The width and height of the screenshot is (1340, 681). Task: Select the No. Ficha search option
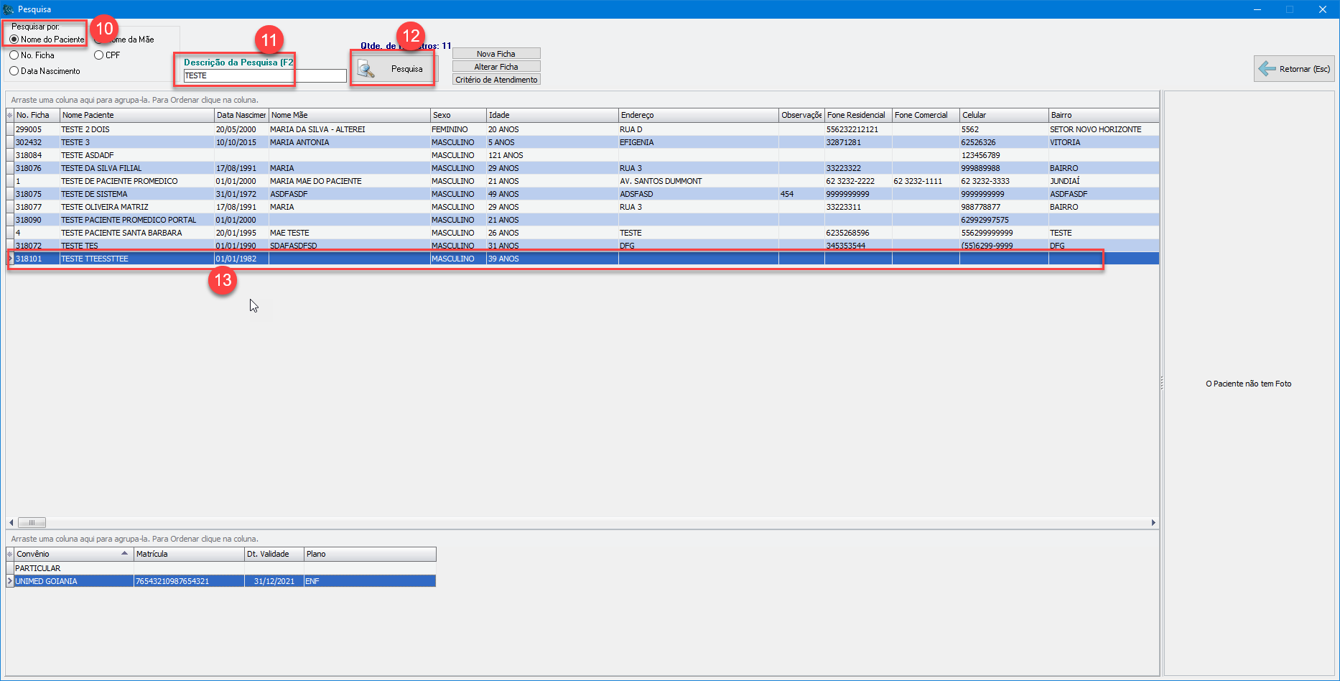(14, 55)
